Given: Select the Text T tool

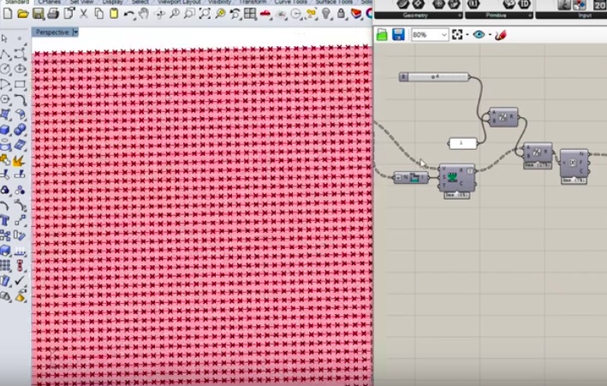Looking at the screenshot, I should coord(5,220).
